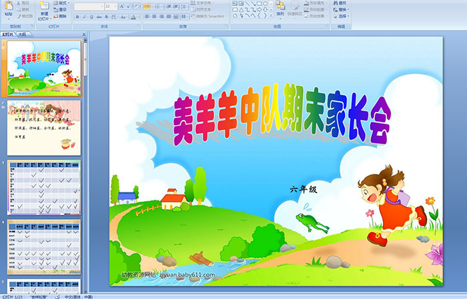Viewport: 467px width, 299px height.
Task: Open the Select 选择 dropdown
Action: point(342,16)
